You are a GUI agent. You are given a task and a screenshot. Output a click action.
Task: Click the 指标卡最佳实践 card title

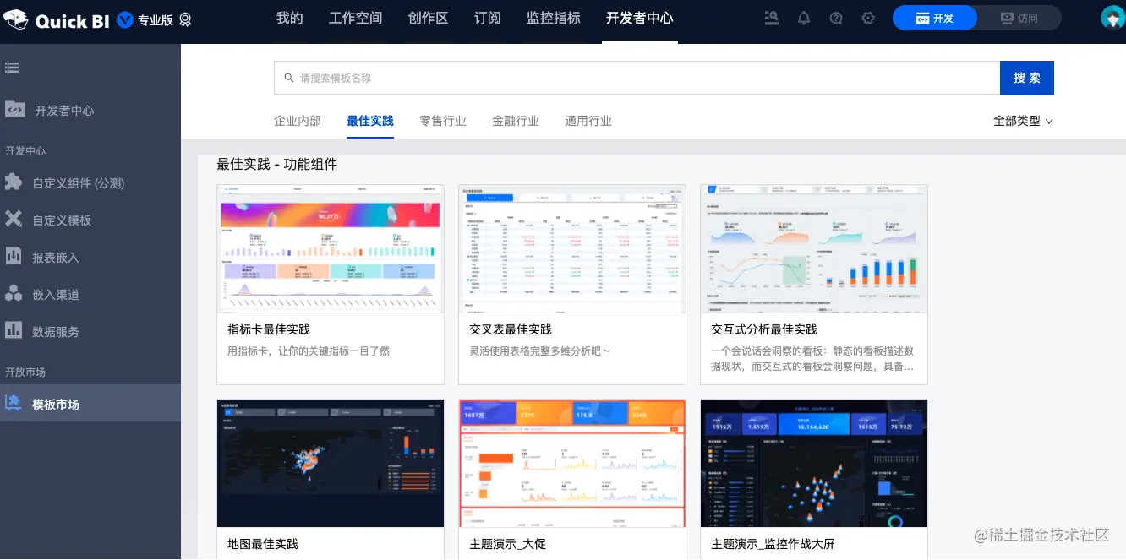269,329
